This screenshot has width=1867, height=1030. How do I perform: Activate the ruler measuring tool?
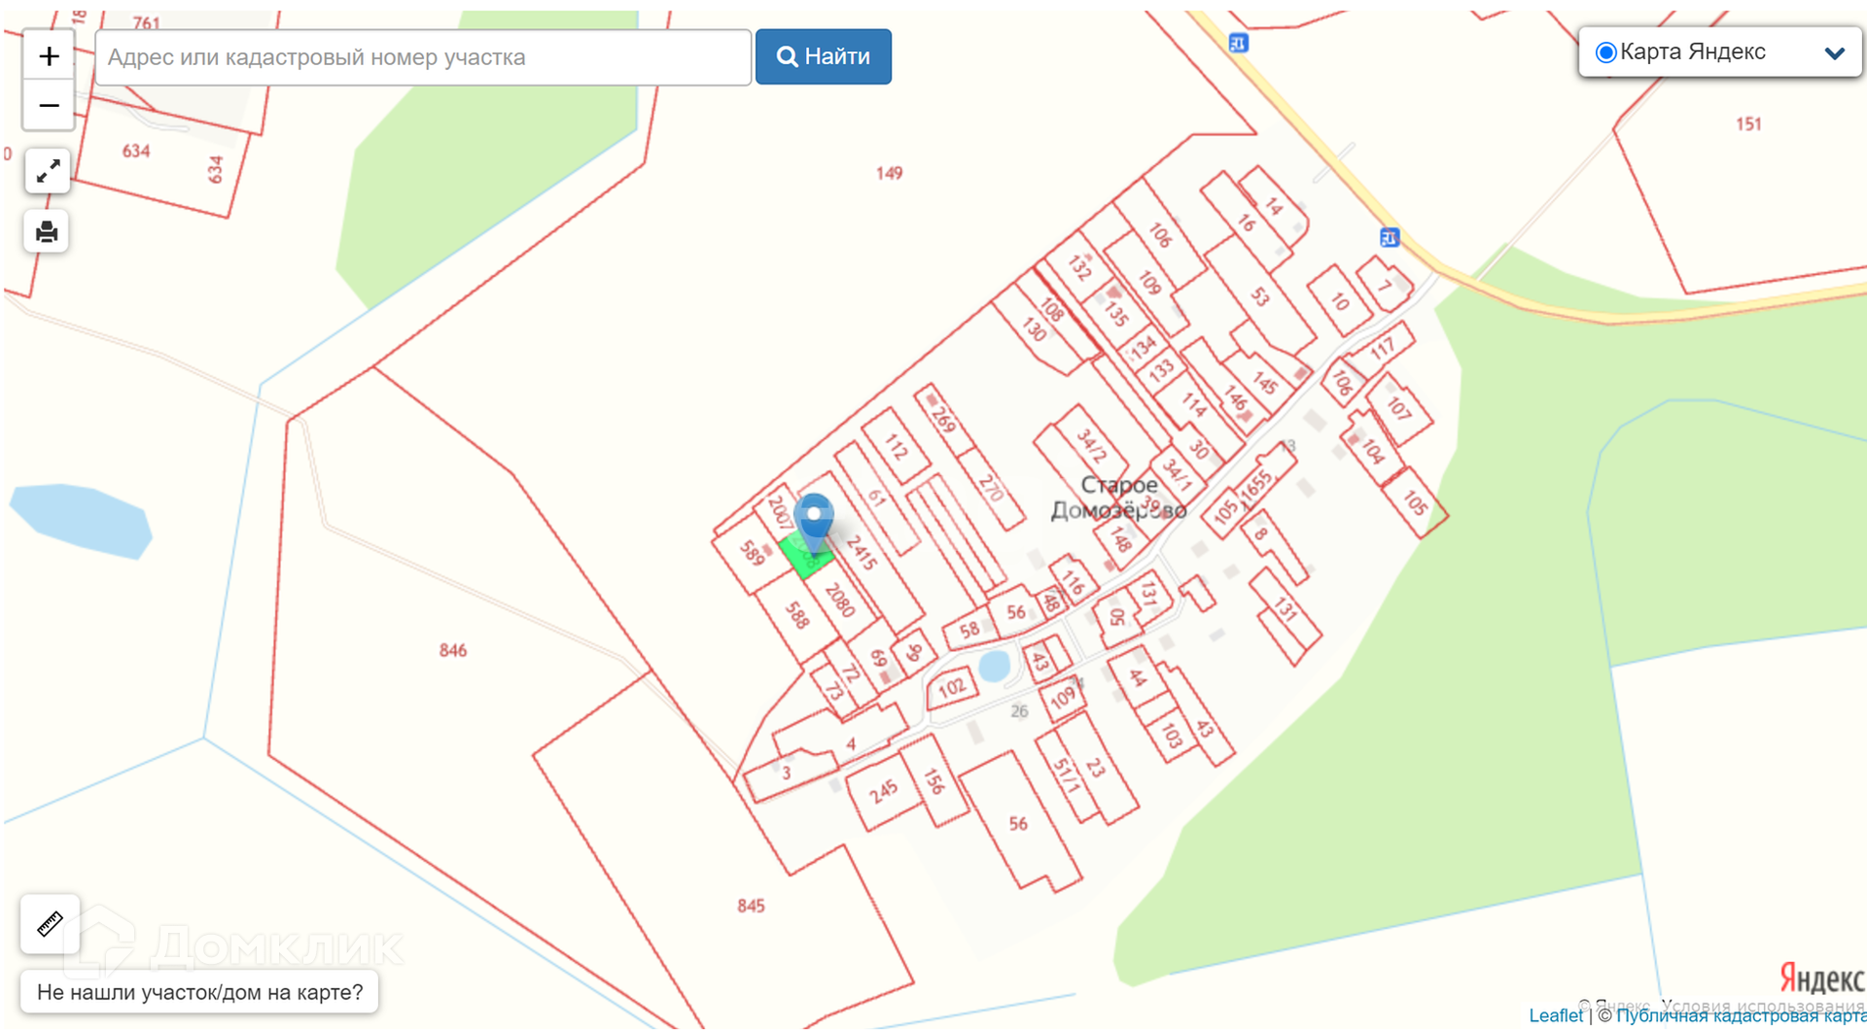50,924
